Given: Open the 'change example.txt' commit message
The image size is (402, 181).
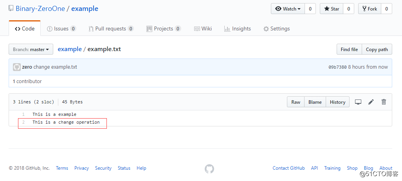Looking at the screenshot, I should (x=55, y=67).
